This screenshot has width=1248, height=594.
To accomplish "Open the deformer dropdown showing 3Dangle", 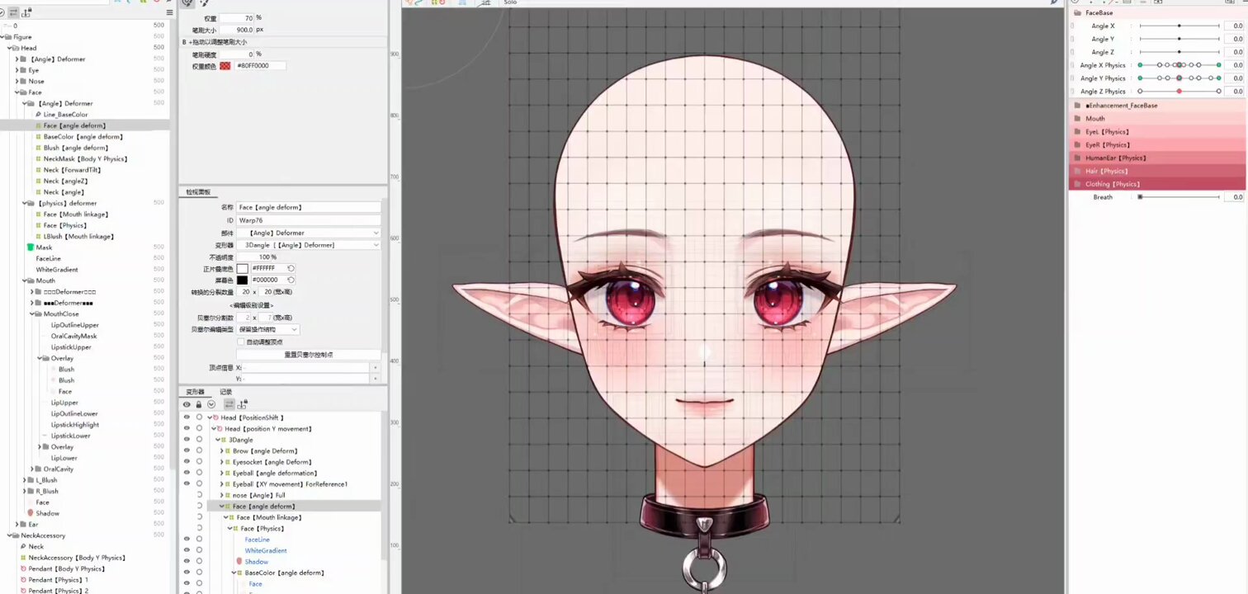I will pyautogui.click(x=308, y=245).
